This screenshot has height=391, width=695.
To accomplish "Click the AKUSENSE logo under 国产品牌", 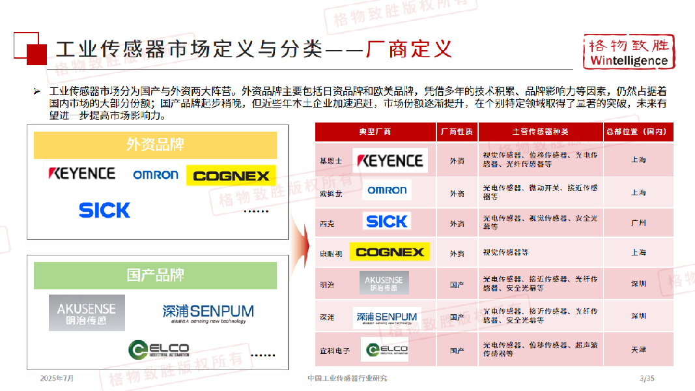I will pos(87,313).
